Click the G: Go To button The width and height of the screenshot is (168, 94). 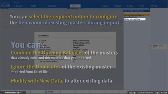[x=75, y=6]
